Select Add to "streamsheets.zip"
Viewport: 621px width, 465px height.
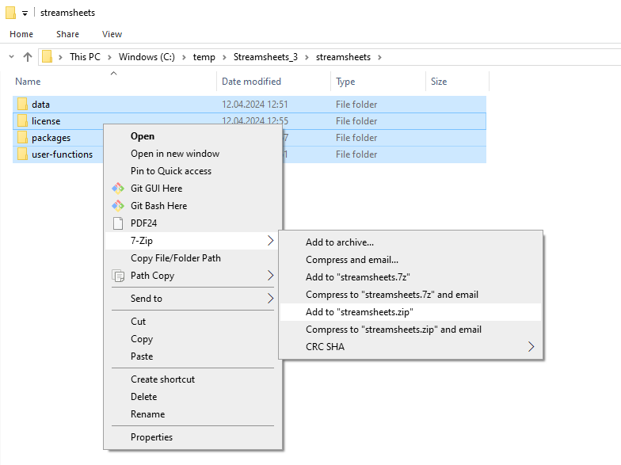[360, 312]
